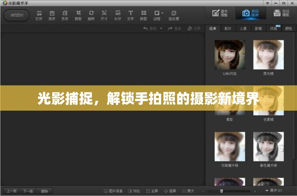
Task: Click the 还原 restore original icon
Action: [190, 29]
